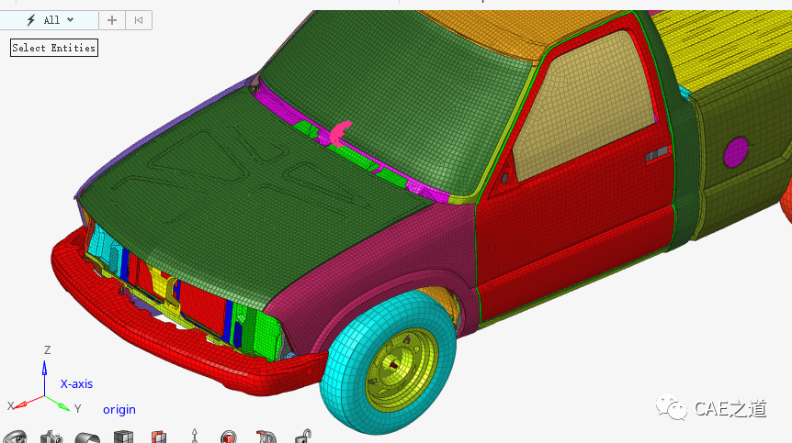Click the reset selection arrow icon
The width and height of the screenshot is (792, 443).
[139, 20]
